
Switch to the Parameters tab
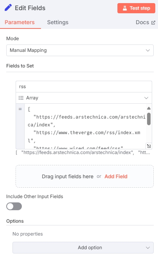(20, 22)
